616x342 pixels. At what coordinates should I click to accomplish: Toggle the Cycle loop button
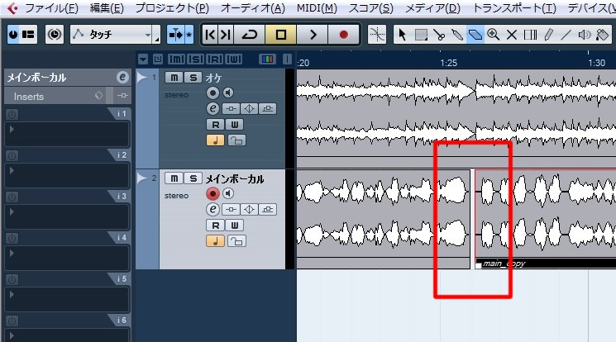(x=250, y=35)
